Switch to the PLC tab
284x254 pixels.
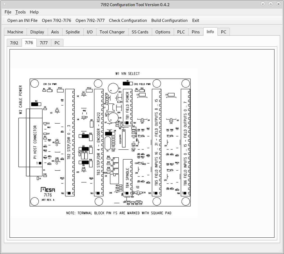pyautogui.click(x=181, y=32)
